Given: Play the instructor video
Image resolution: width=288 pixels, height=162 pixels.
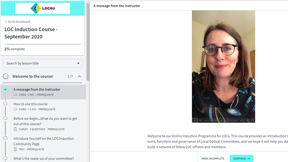Looking at the screenshot, I should [x=194, y=121].
